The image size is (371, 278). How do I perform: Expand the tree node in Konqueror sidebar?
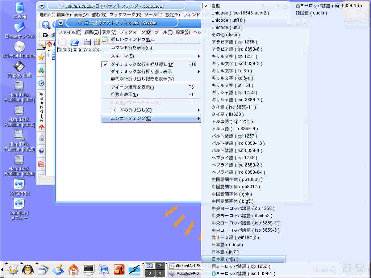tap(49, 51)
